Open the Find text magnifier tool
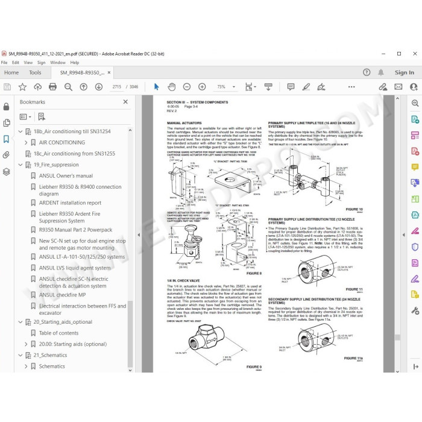422x422 pixels. pyautogui.click(x=68, y=87)
